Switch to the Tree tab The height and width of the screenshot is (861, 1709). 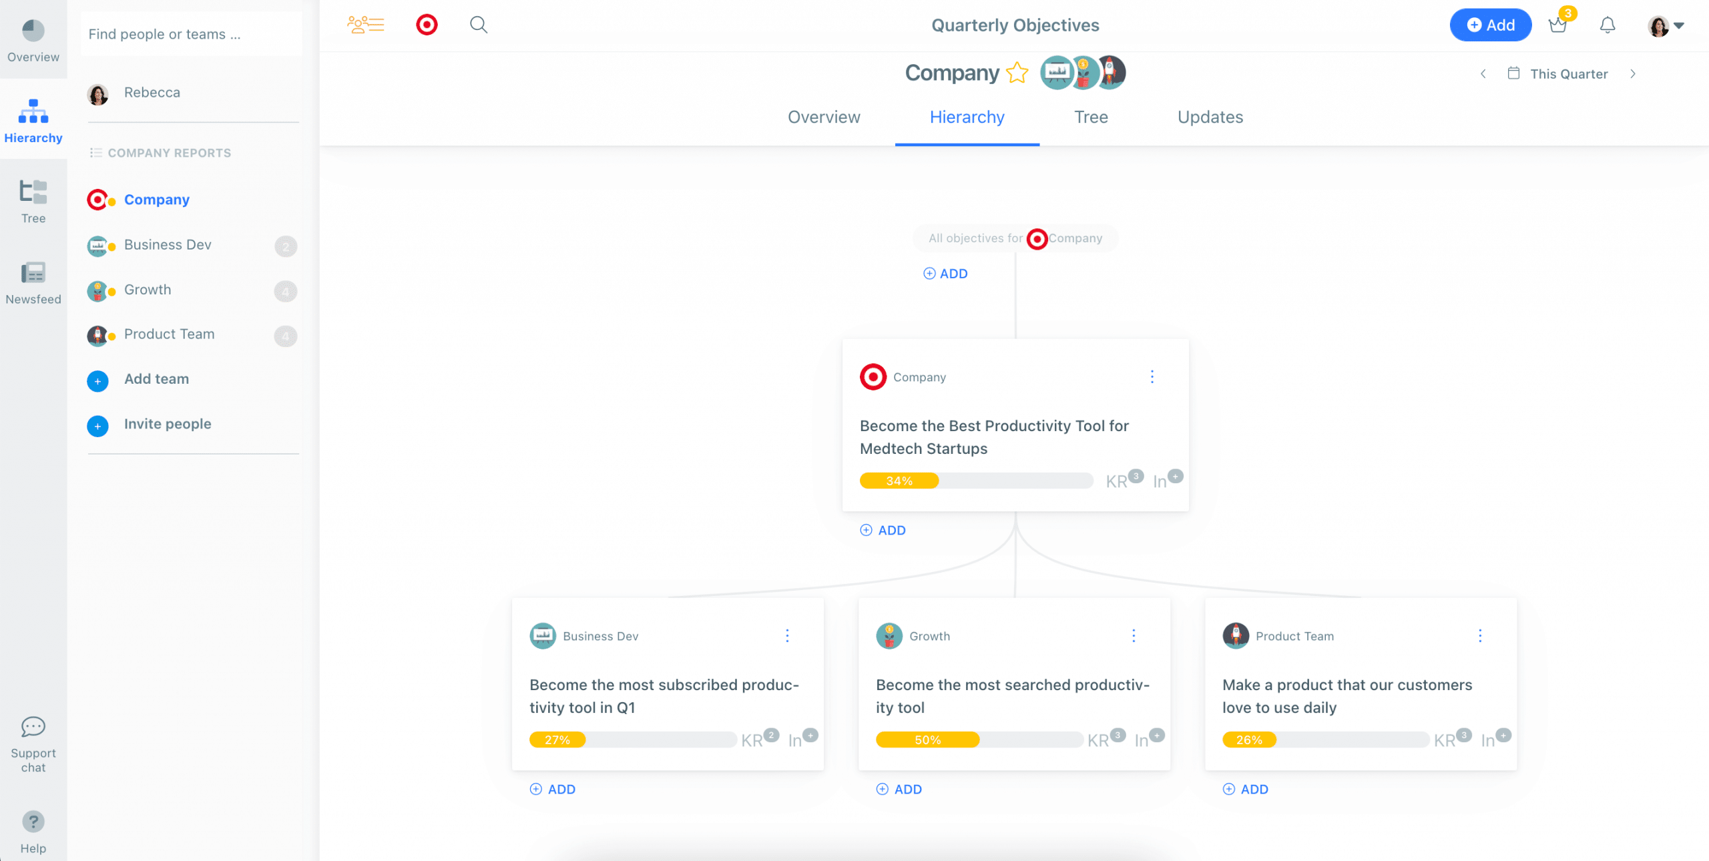coord(1091,116)
